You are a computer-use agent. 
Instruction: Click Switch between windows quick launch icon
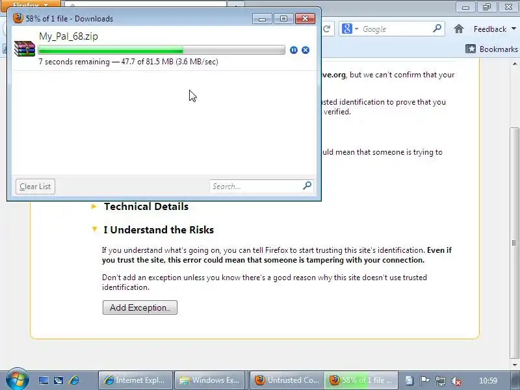[58, 380]
